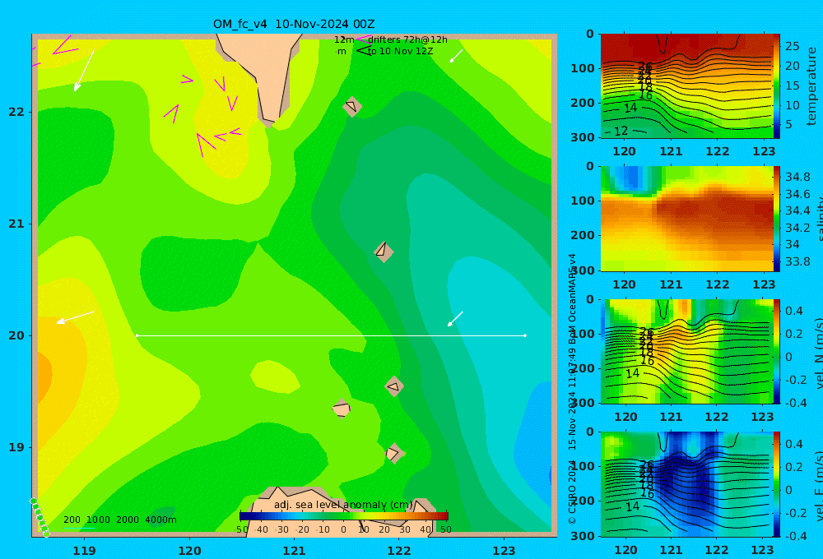Click the title 'OM_fc_v4 10-Nov-2024 00Z'
Image resolution: width=823 pixels, height=559 pixels.
click(x=294, y=24)
